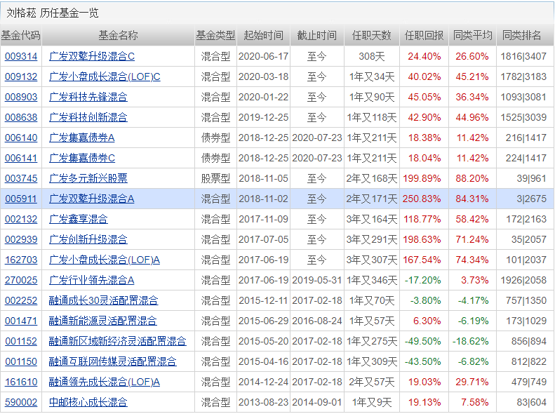Viewport: 555px width, 414px height.
Task: Select the 199.89% return value
Action: [x=422, y=178]
